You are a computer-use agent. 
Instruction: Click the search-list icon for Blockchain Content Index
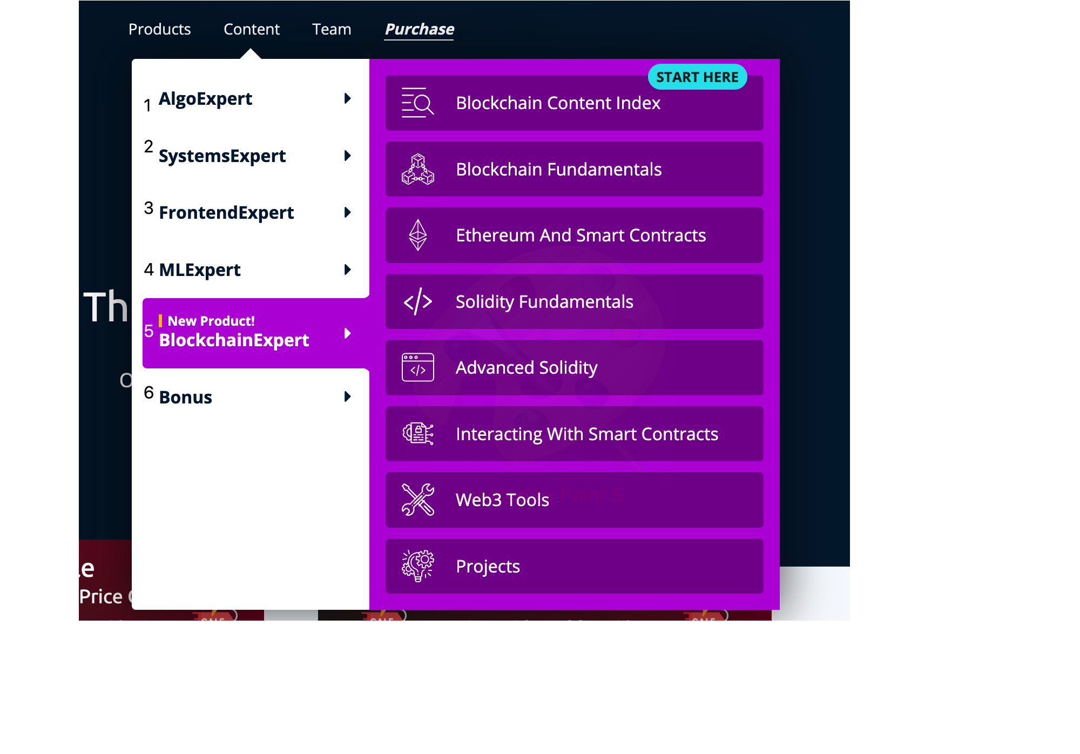click(x=417, y=103)
